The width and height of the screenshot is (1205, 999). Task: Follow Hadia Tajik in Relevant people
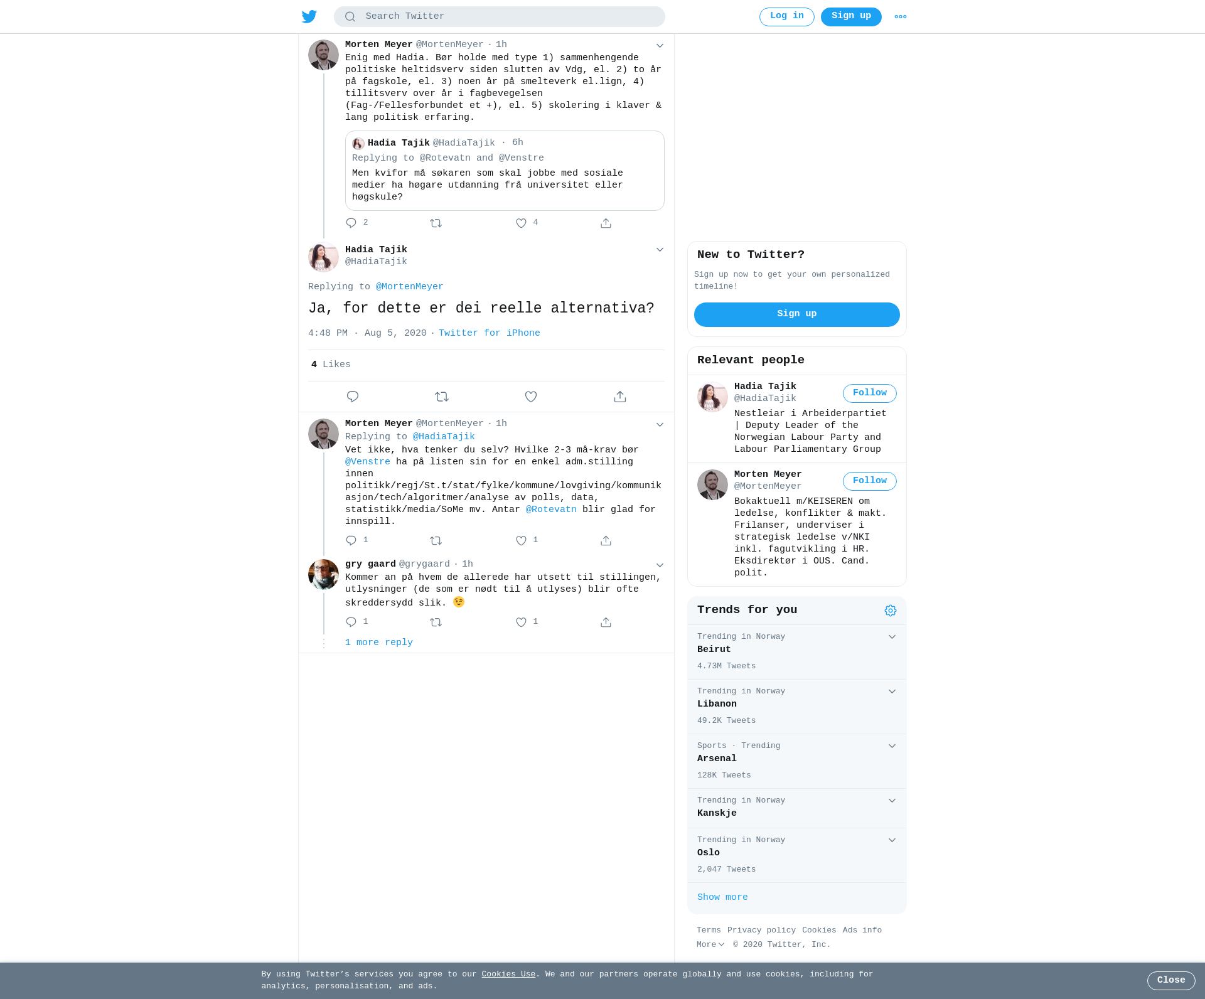coord(870,393)
